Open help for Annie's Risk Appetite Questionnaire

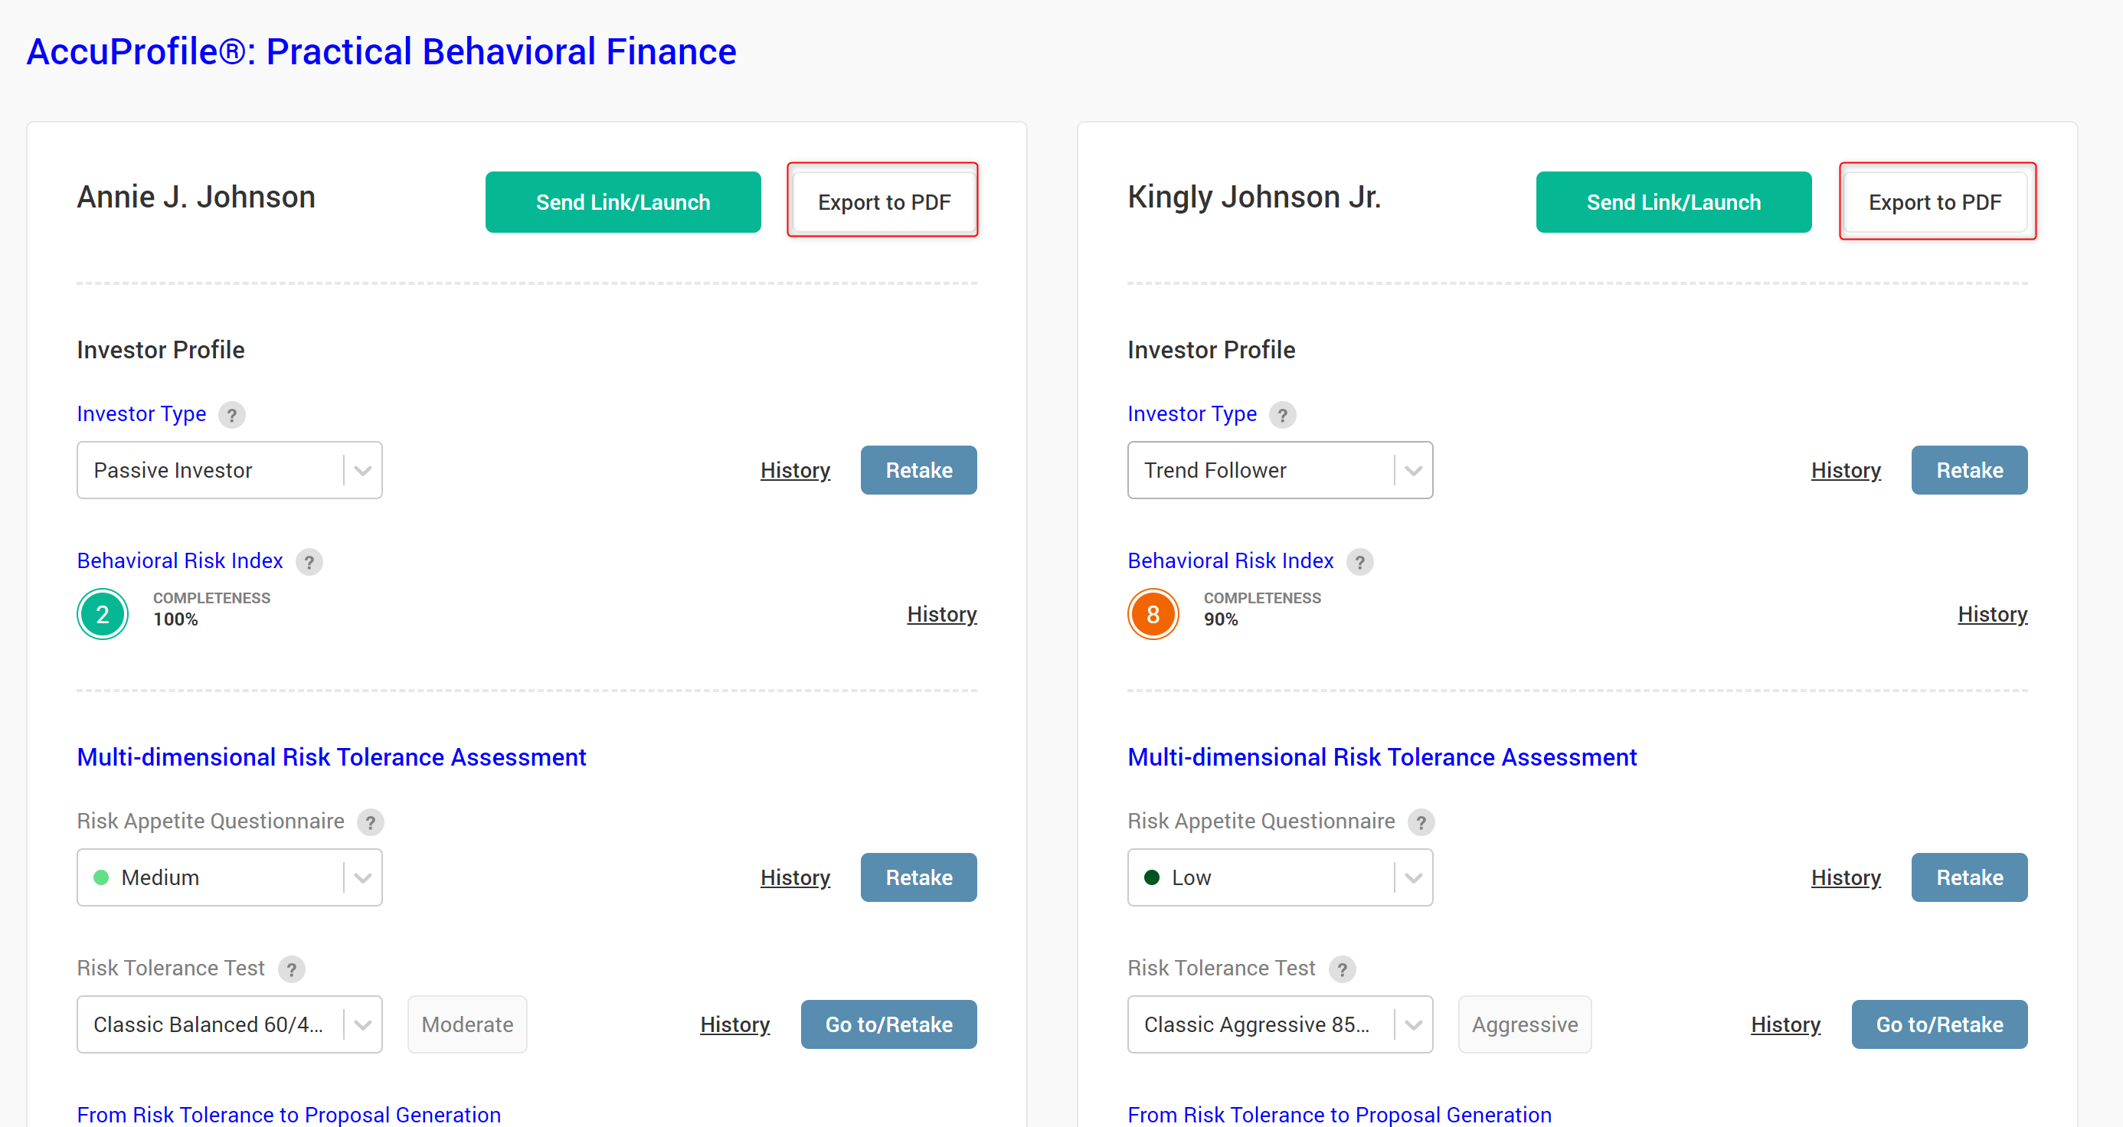click(370, 822)
